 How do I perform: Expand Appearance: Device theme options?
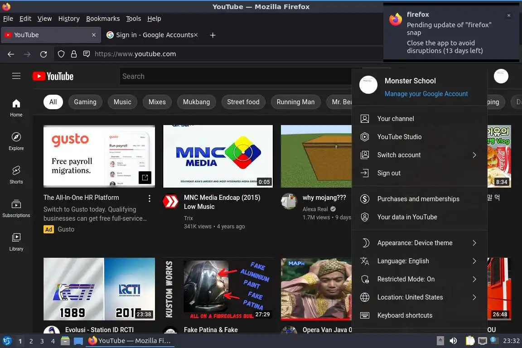click(x=419, y=243)
